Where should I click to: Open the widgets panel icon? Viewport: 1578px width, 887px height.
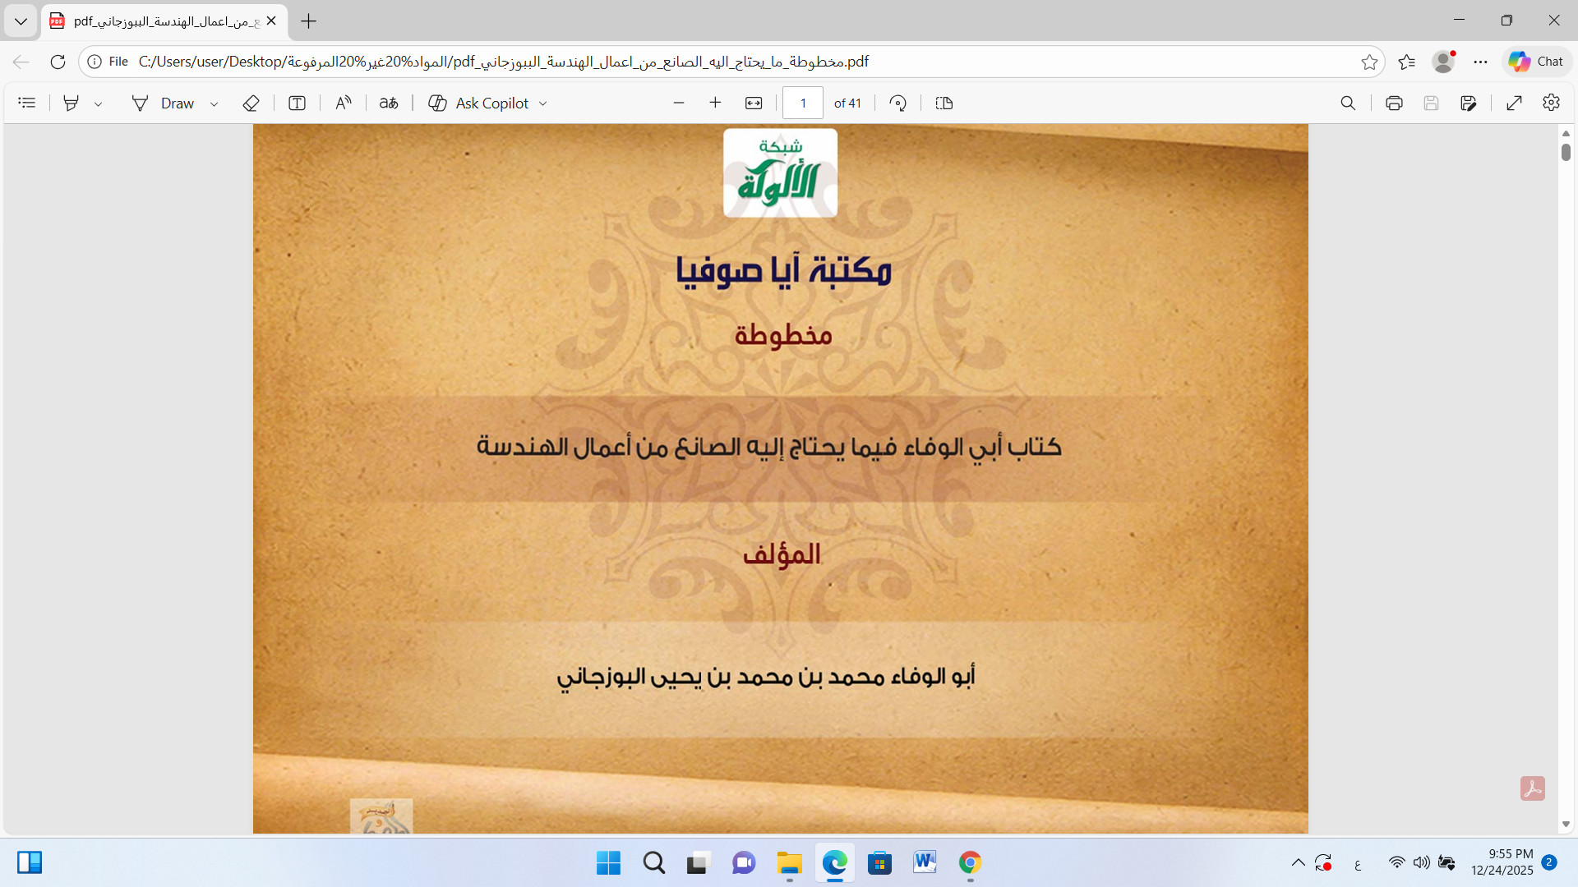[30, 862]
